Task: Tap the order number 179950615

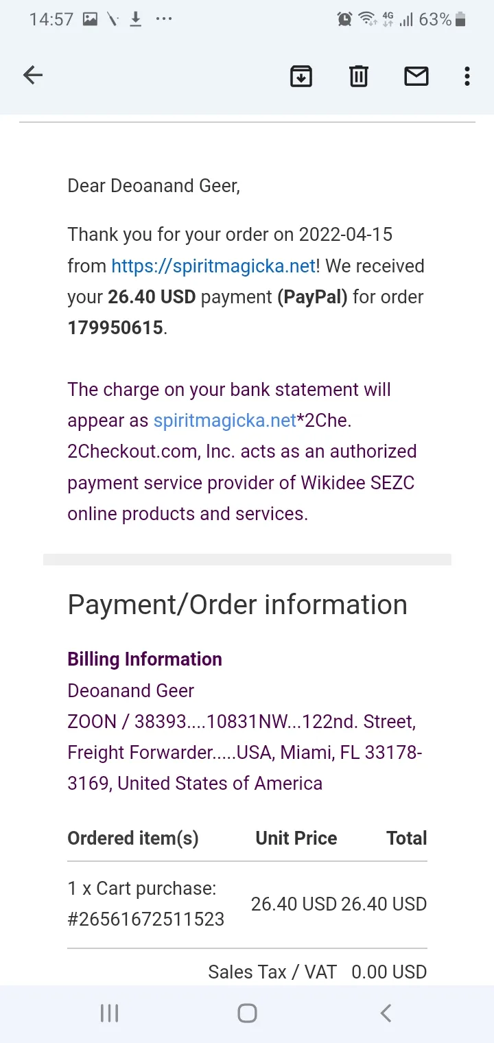Action: click(x=115, y=328)
